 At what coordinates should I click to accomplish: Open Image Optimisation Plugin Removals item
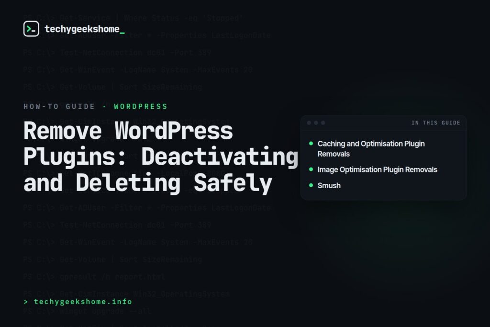[x=377, y=169]
